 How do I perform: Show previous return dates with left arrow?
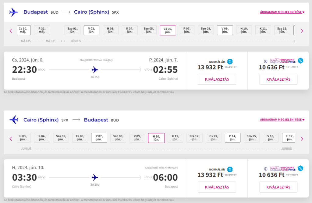pos(11,138)
